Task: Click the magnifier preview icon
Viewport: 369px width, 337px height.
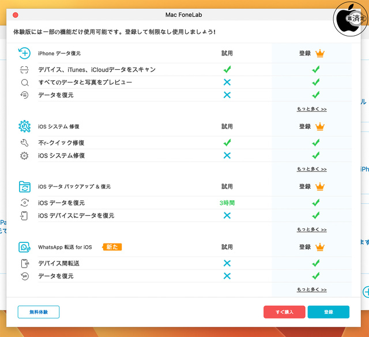Action: [x=24, y=83]
